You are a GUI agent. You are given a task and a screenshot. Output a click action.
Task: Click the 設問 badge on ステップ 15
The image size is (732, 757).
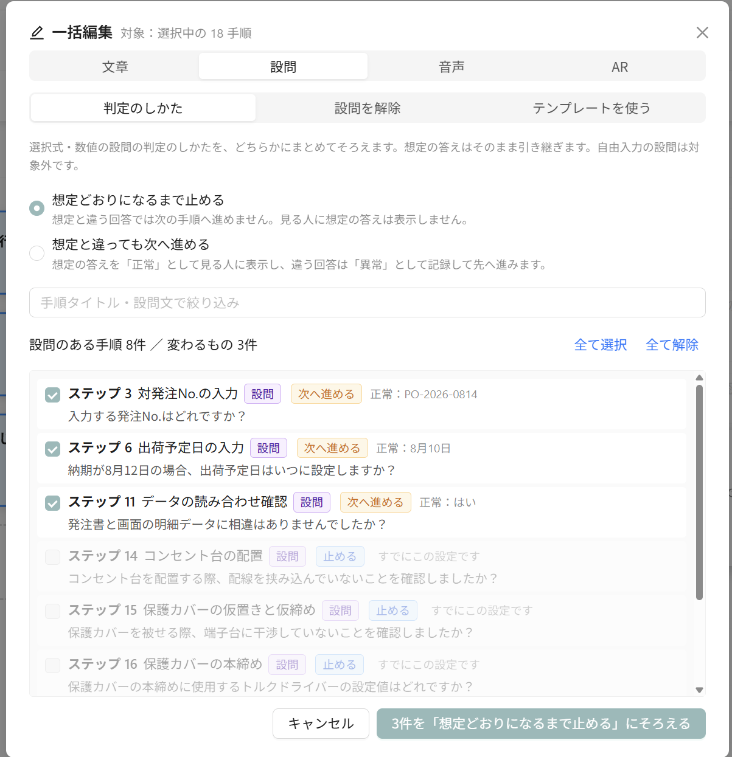pyautogui.click(x=340, y=610)
